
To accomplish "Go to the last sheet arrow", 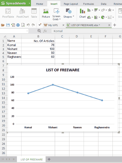I will coord(14,159).
